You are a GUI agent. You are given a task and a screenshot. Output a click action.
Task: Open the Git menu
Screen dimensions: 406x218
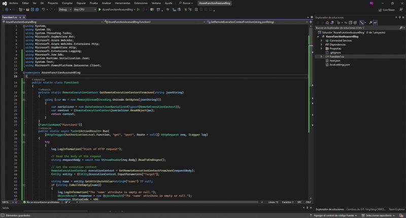pyautogui.click(x=42, y=3)
